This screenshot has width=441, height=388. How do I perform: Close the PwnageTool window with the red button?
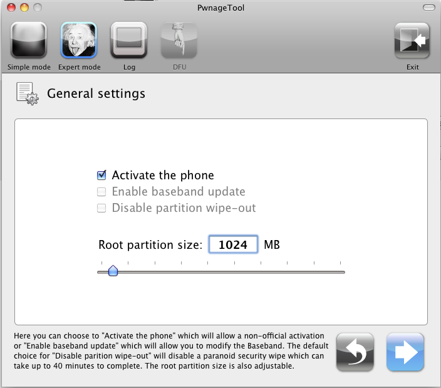click(x=11, y=8)
